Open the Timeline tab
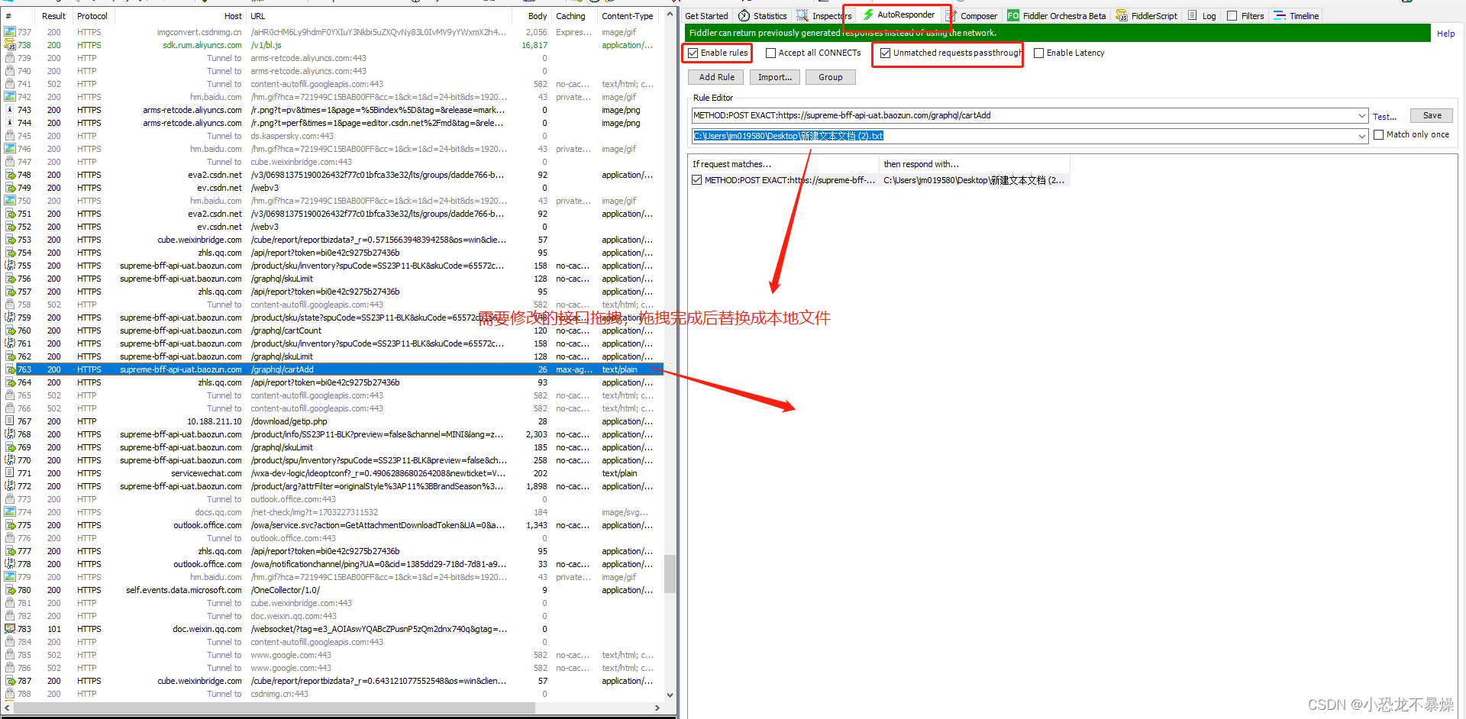Image resolution: width=1466 pixels, height=719 pixels. point(1296,16)
